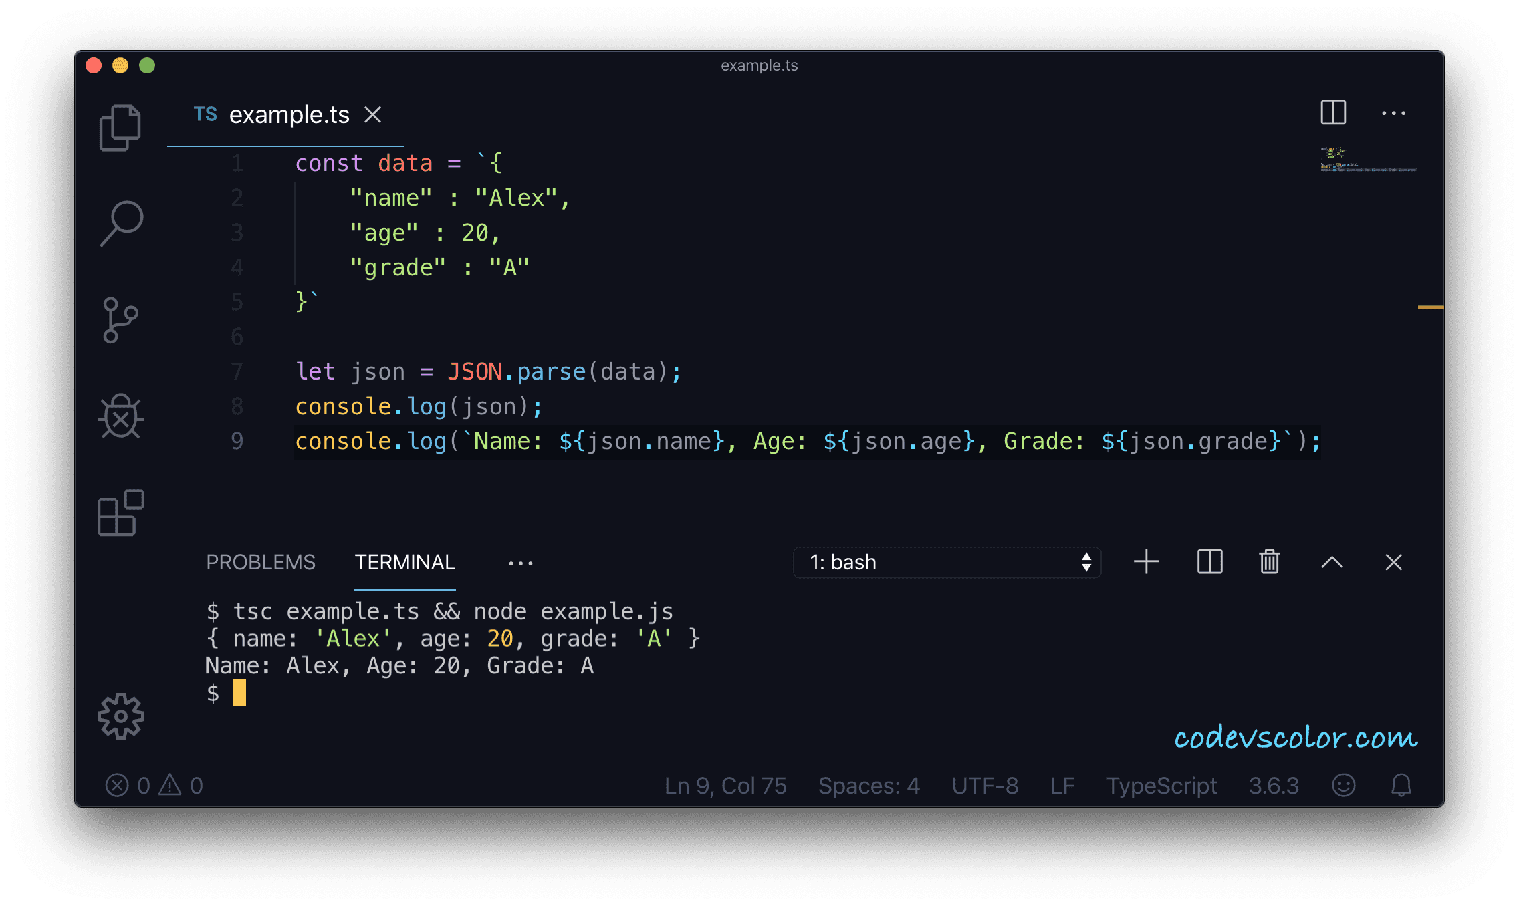Image resolution: width=1519 pixels, height=906 pixels.
Task: Change indentation via 'Spaces: 4' status item
Action: click(x=868, y=786)
